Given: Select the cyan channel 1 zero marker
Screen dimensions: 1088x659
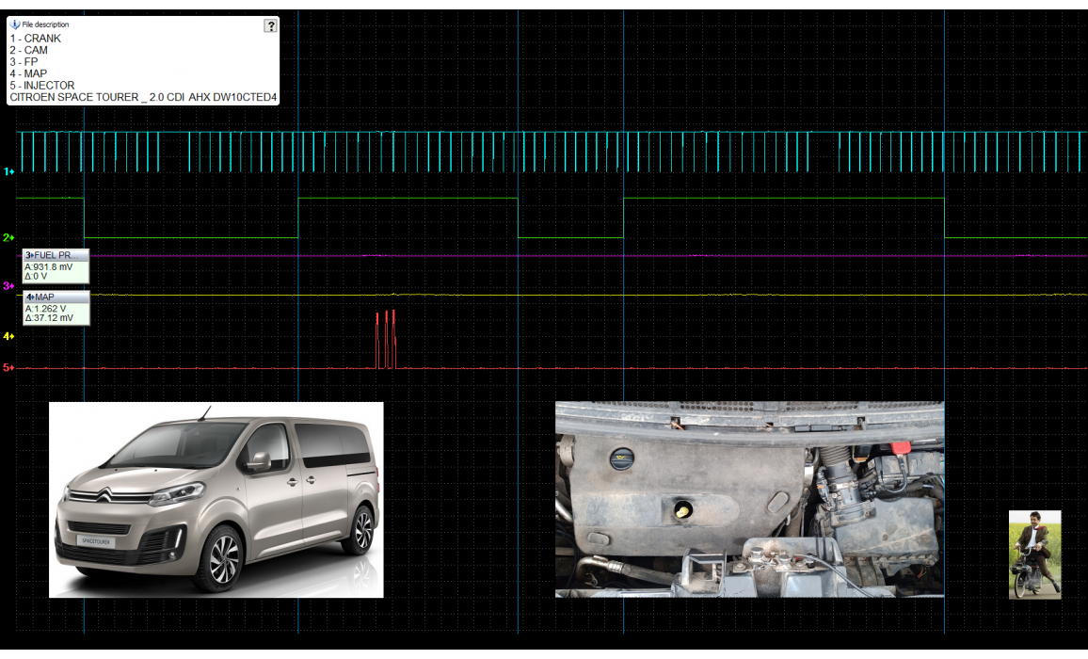Looking at the screenshot, I should point(8,171).
